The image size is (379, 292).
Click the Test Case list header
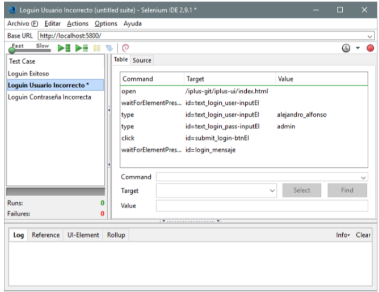(56, 61)
